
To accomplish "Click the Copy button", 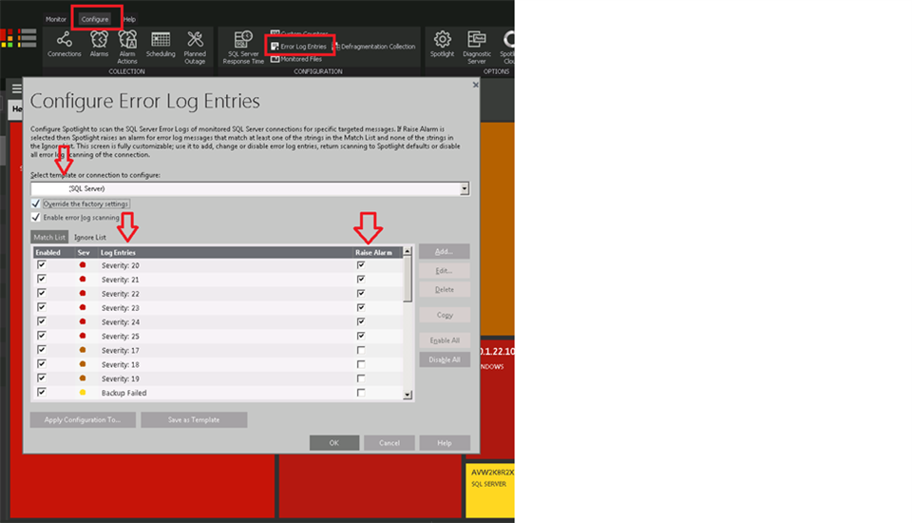I will click(x=445, y=315).
